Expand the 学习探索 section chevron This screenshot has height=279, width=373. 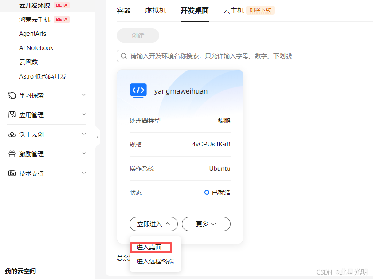84,95
